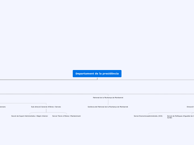Viewport: 194px width, 145px height.
Task: Click the Servei de Polítiques d'Igualtat node
Action: [180, 117]
